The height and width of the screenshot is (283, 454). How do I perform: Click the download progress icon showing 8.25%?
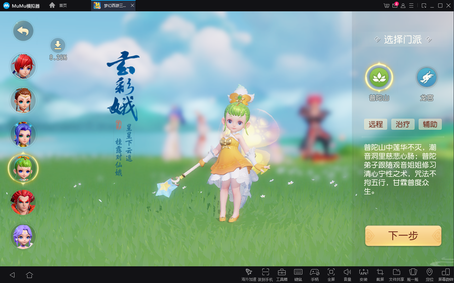pos(58,45)
